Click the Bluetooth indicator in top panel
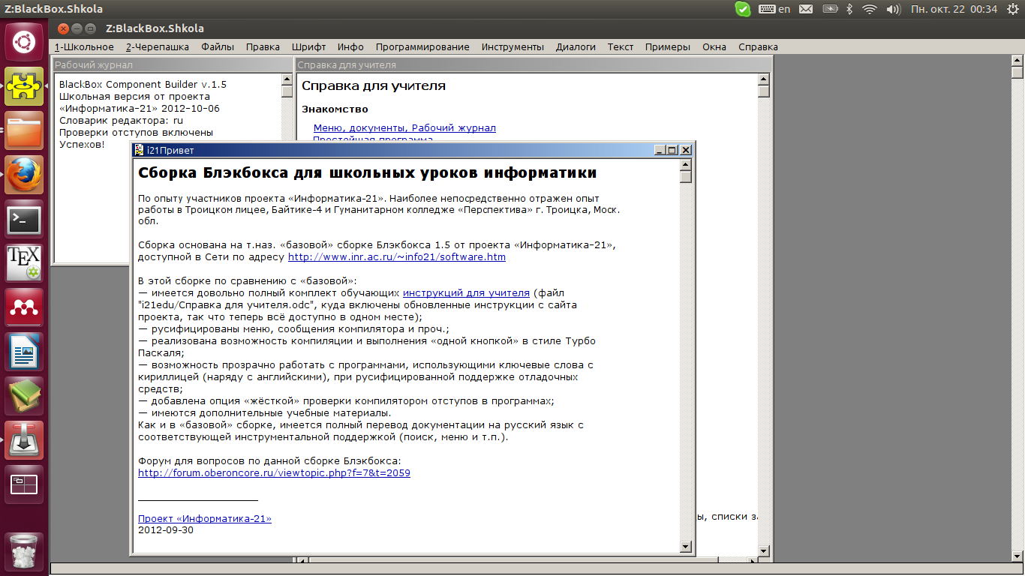This screenshot has width=1025, height=576. 850,9
